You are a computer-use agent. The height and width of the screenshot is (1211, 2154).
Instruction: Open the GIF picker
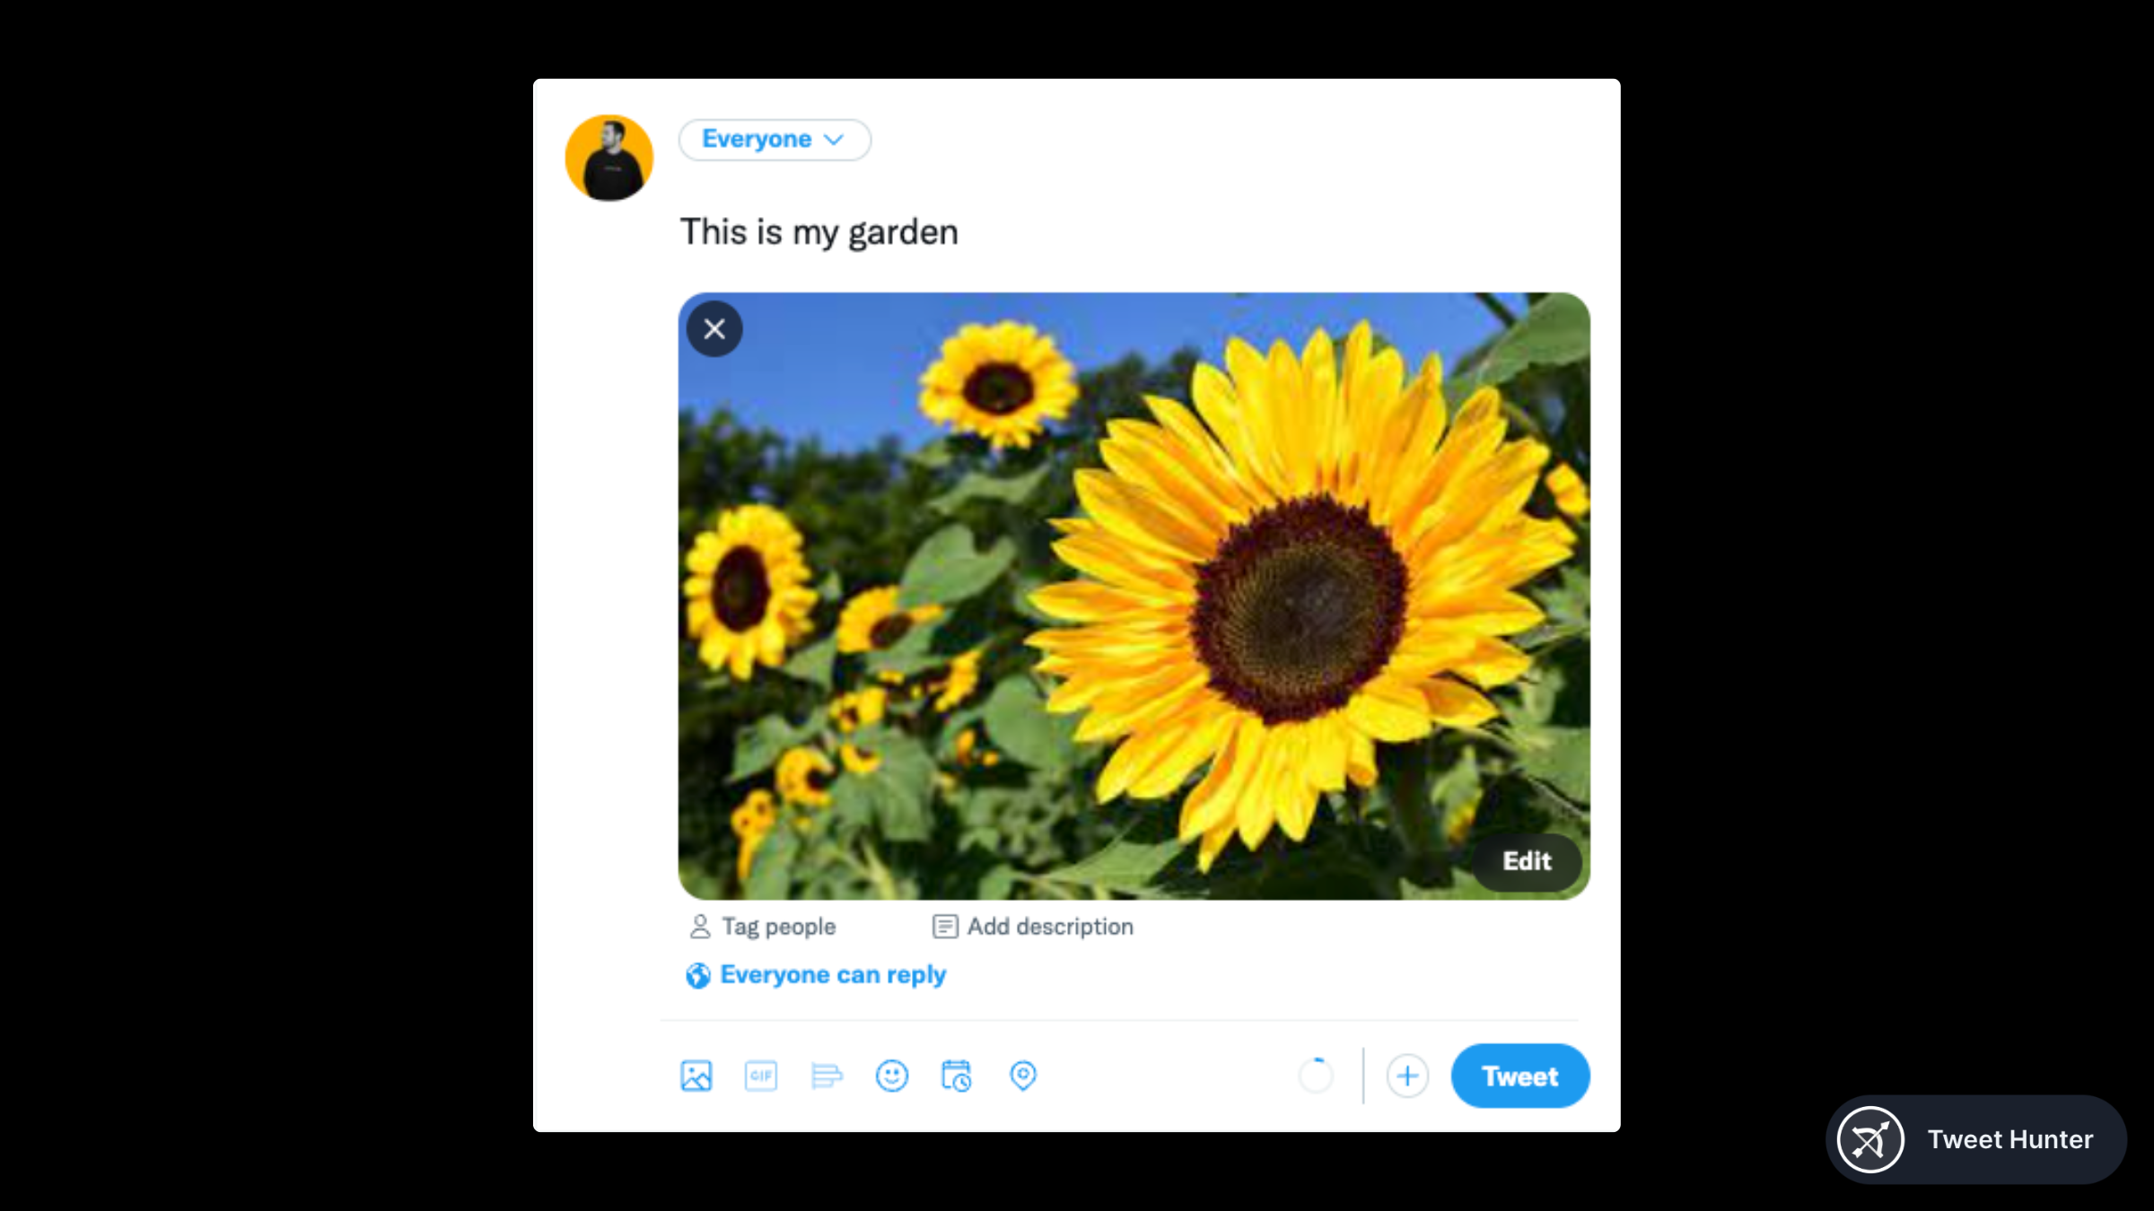click(760, 1075)
